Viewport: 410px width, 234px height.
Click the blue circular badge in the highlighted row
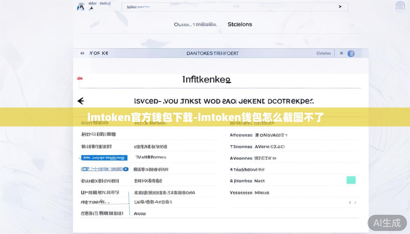coord(126,169)
